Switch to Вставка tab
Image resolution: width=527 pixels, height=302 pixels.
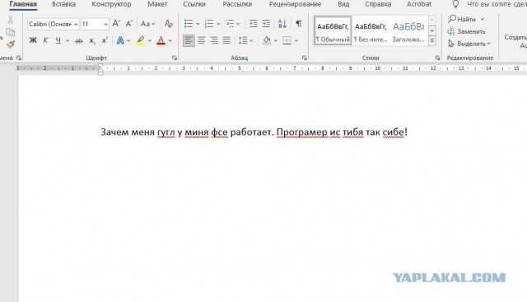pyautogui.click(x=63, y=4)
